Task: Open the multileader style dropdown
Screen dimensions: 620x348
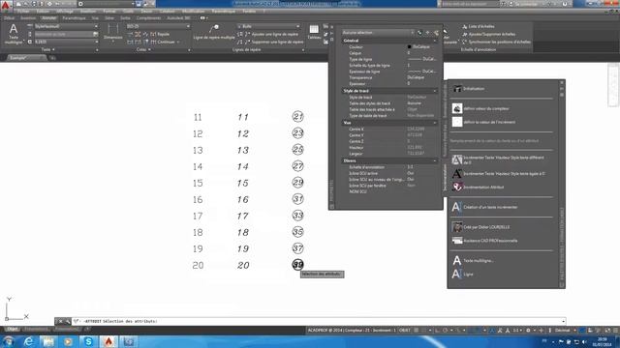Action: coord(268,26)
